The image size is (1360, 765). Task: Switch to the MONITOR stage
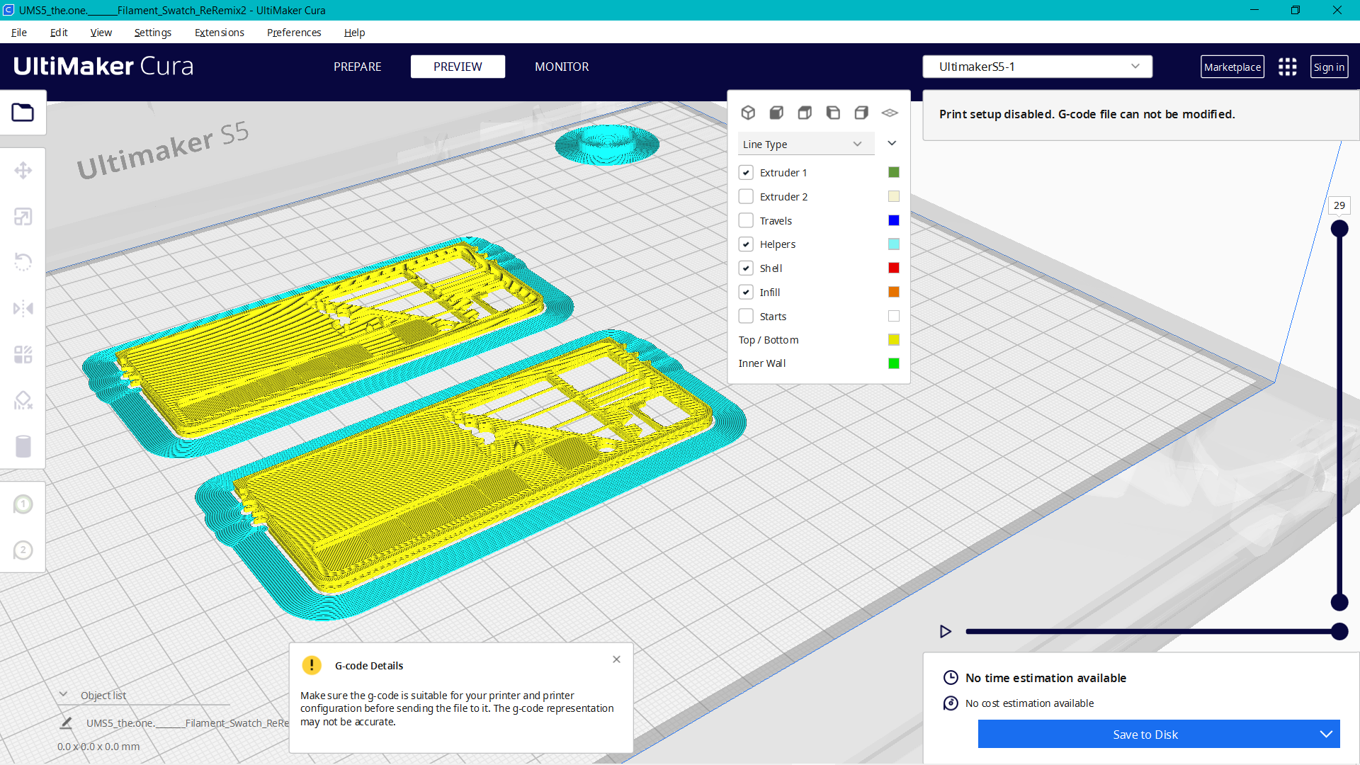click(562, 67)
